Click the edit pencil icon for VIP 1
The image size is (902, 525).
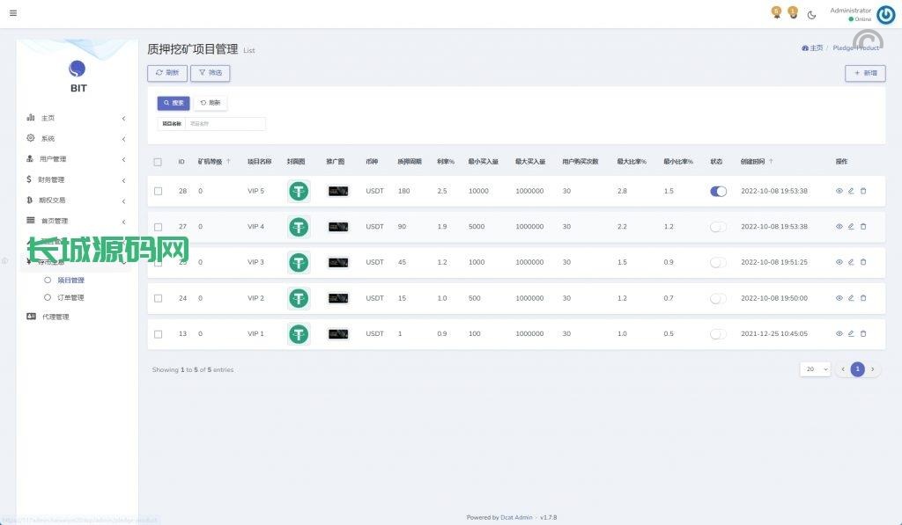click(851, 333)
